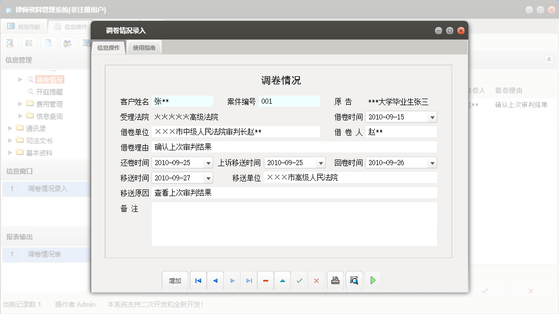
Task: Delete record with the minus icon
Action: point(266,280)
